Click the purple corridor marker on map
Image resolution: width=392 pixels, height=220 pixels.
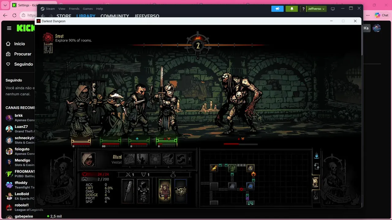click(247, 198)
